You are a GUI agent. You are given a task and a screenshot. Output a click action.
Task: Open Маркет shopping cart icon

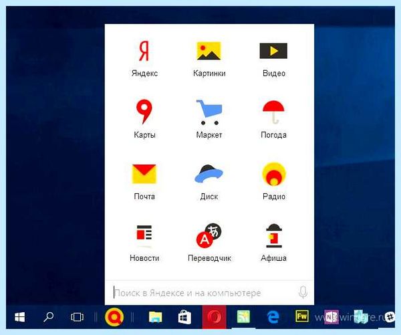coord(209,112)
